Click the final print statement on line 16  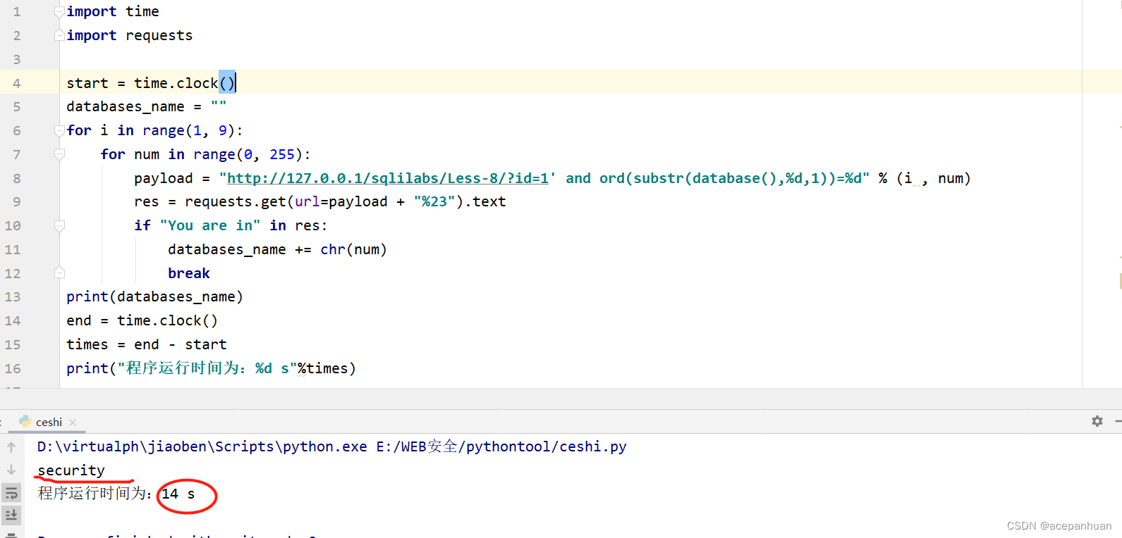click(211, 368)
